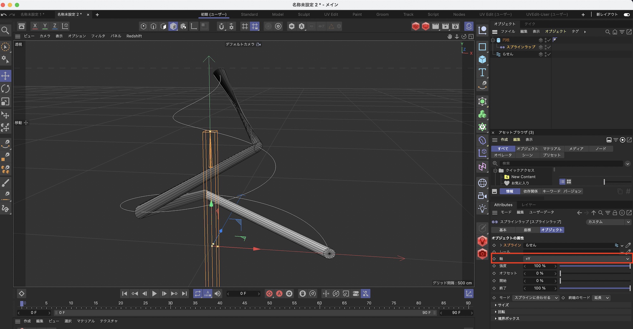The width and height of the screenshot is (633, 329).
Task: Click the Cube primitive icon
Action: (x=482, y=60)
